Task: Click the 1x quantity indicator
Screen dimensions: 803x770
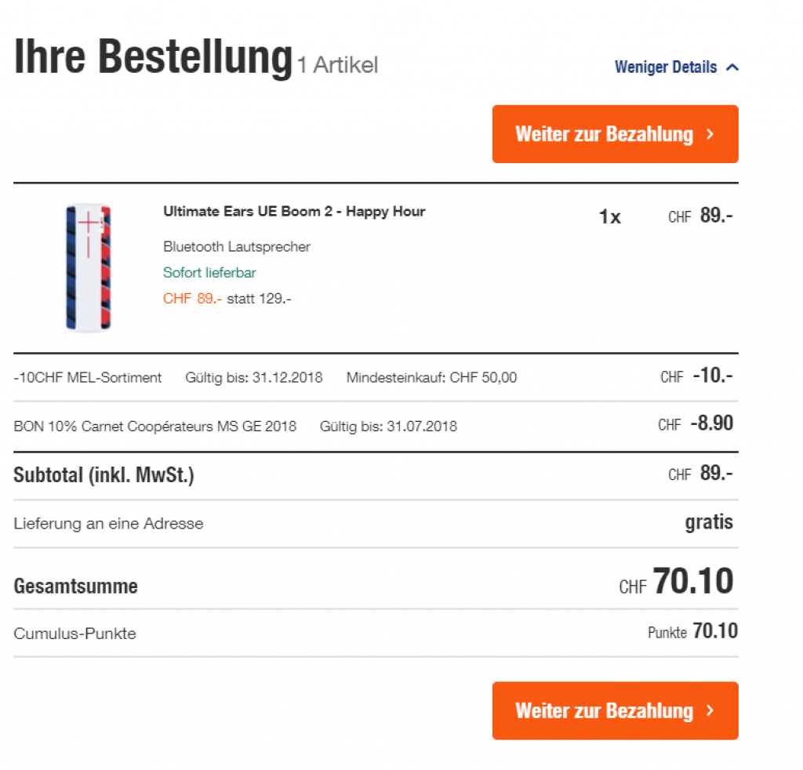Action: coord(609,217)
